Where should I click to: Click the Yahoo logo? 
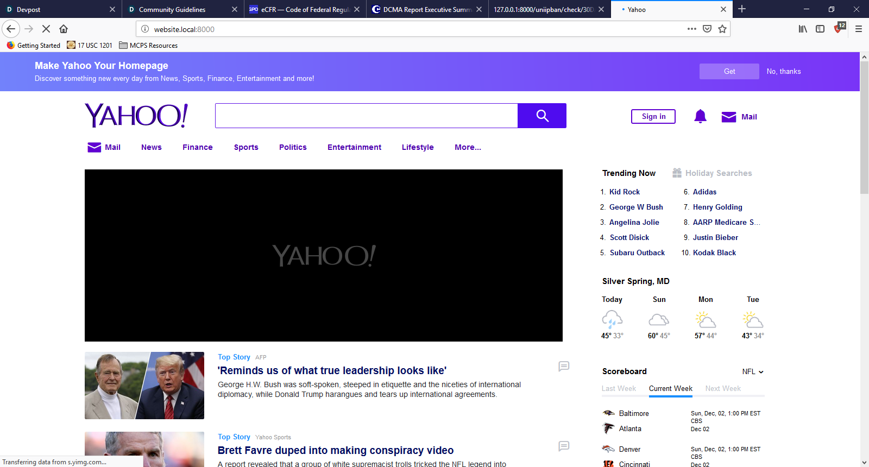(x=136, y=116)
